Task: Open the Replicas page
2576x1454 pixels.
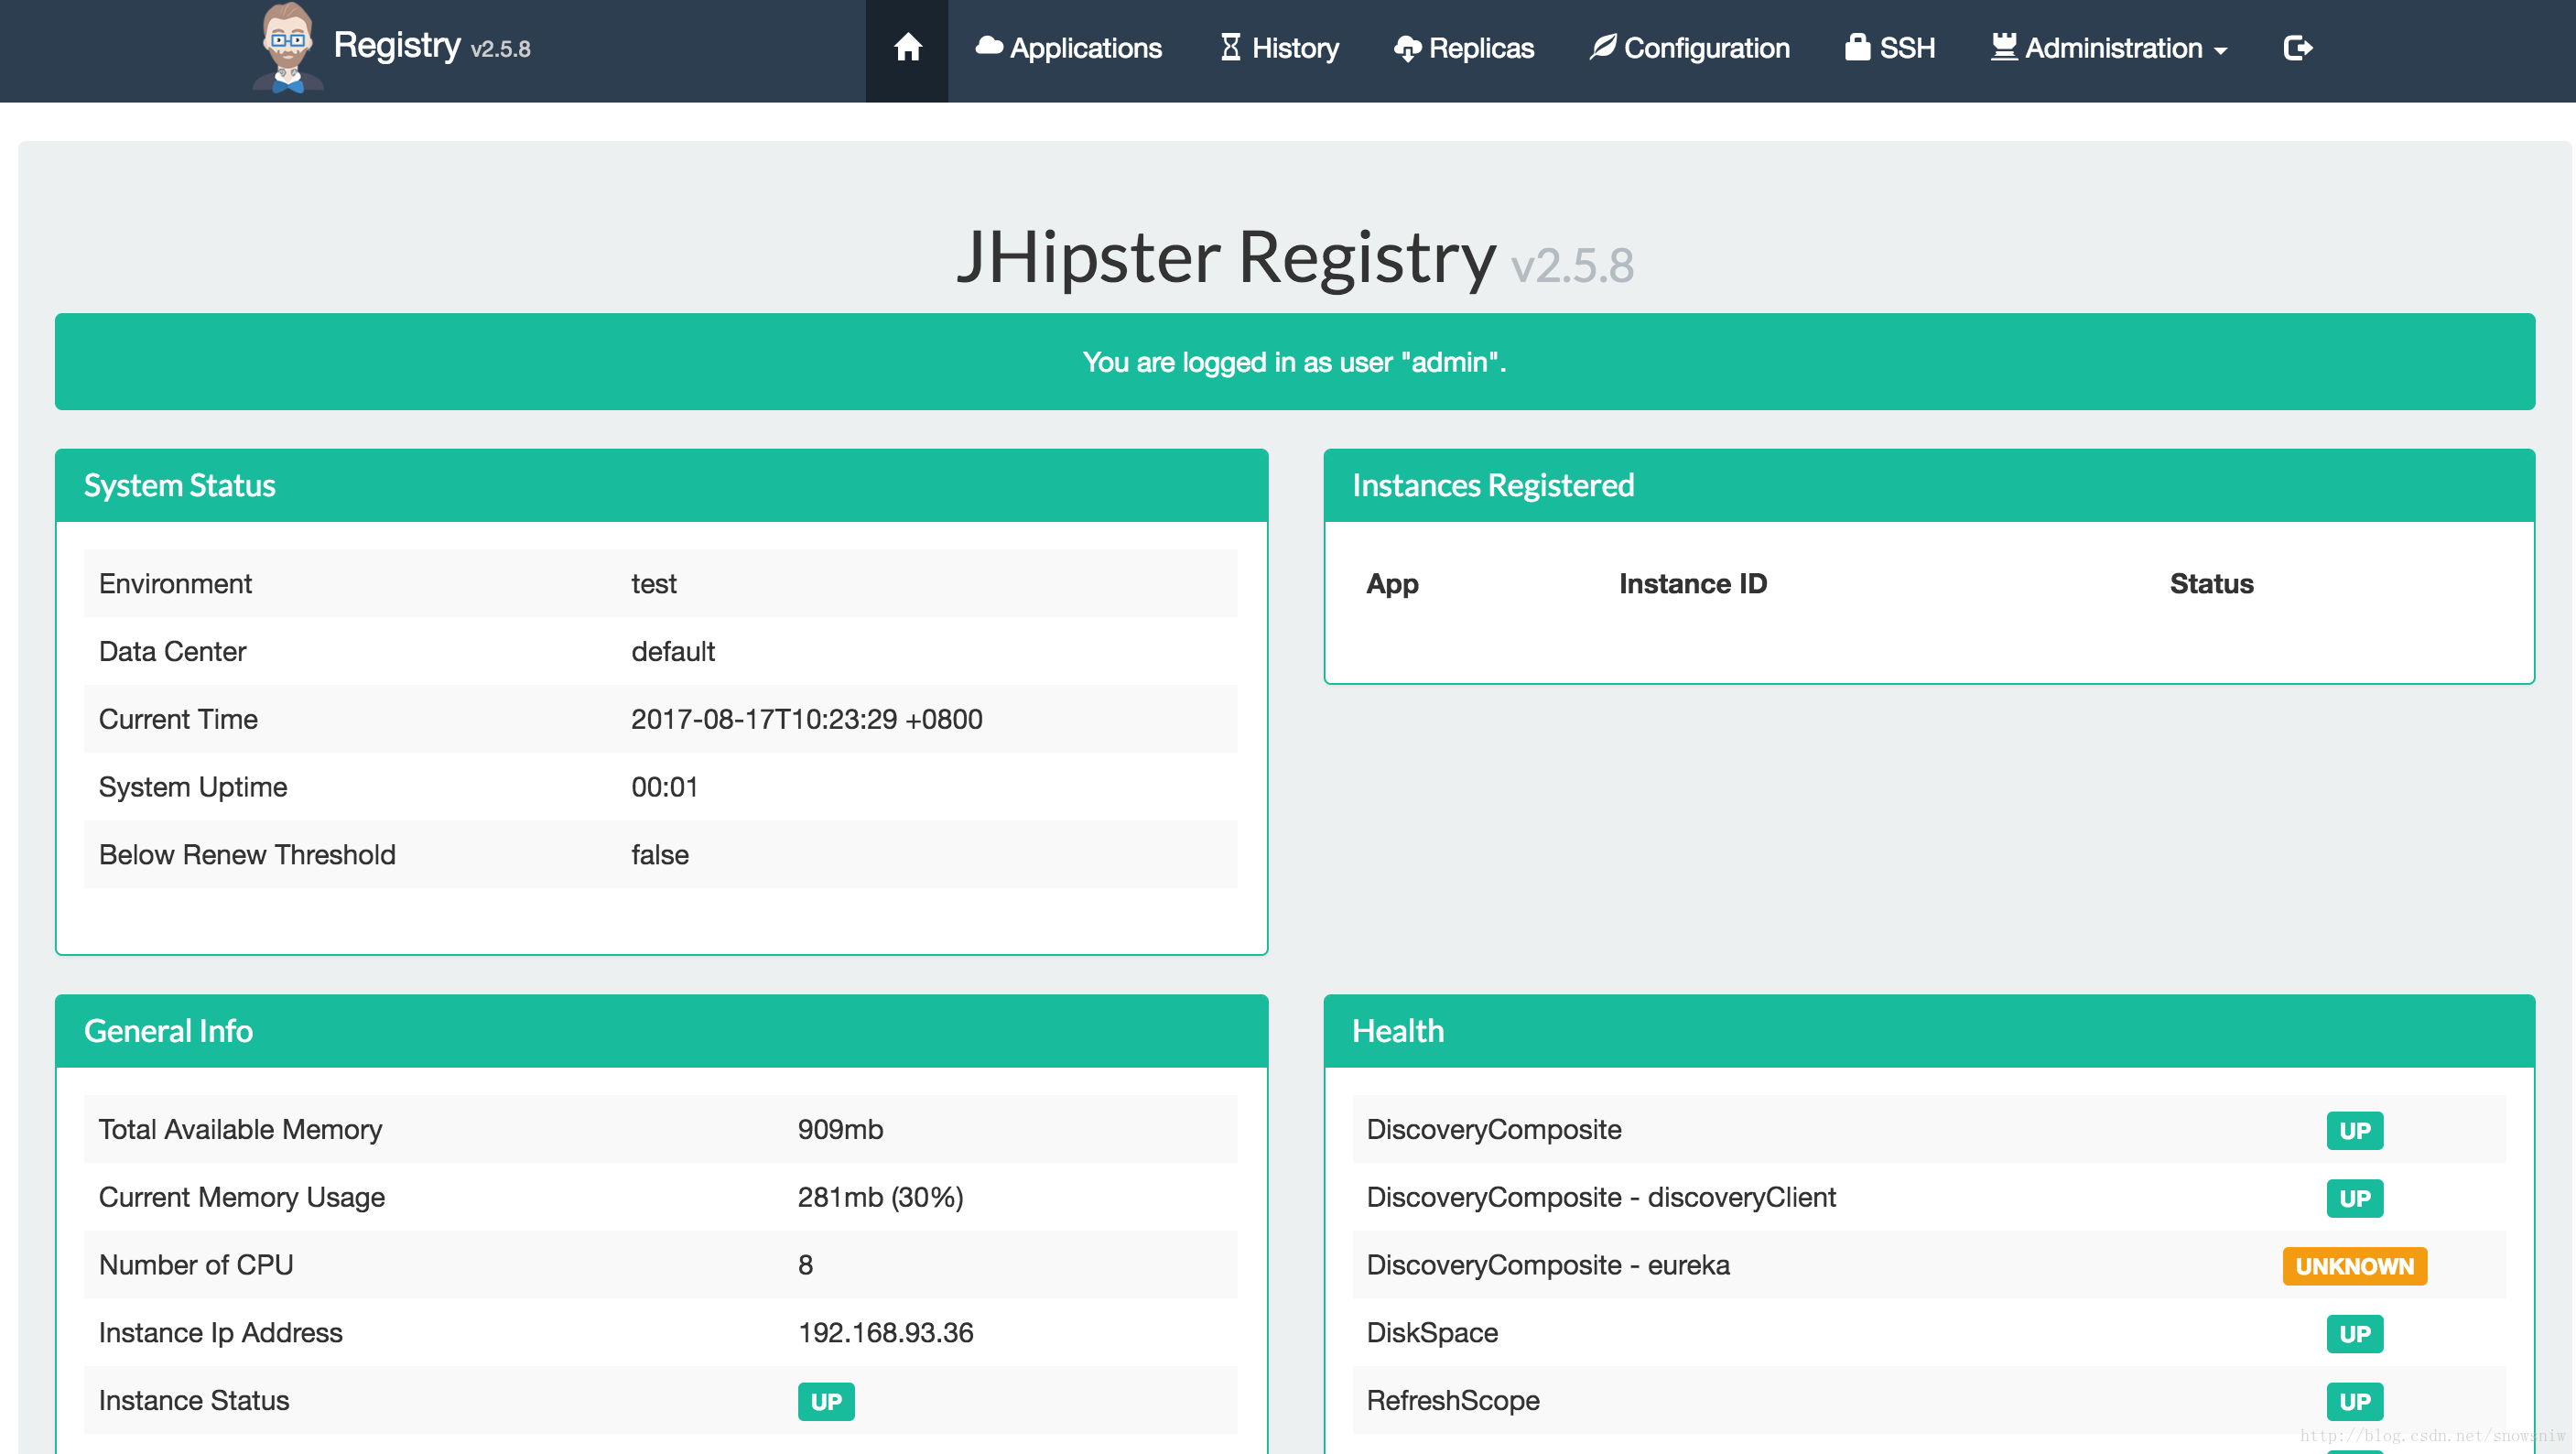Action: pyautogui.click(x=1464, y=48)
